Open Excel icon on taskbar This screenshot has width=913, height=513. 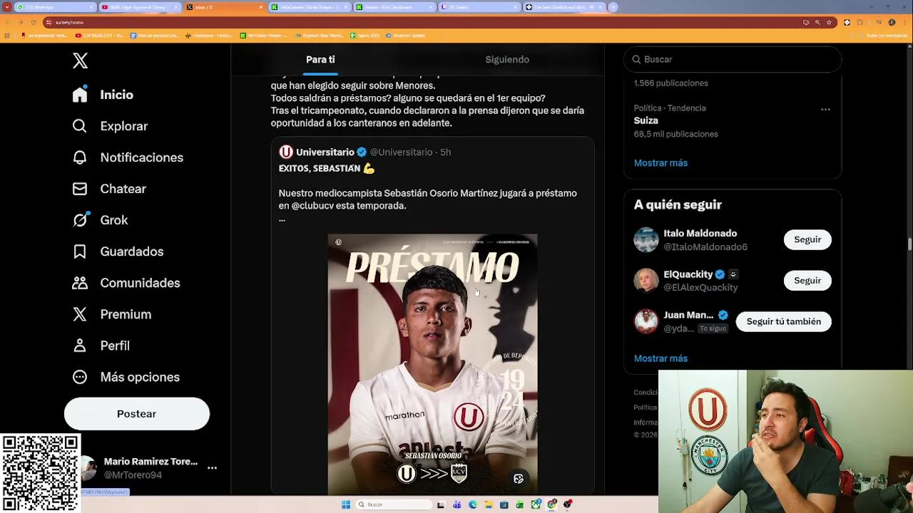520,504
